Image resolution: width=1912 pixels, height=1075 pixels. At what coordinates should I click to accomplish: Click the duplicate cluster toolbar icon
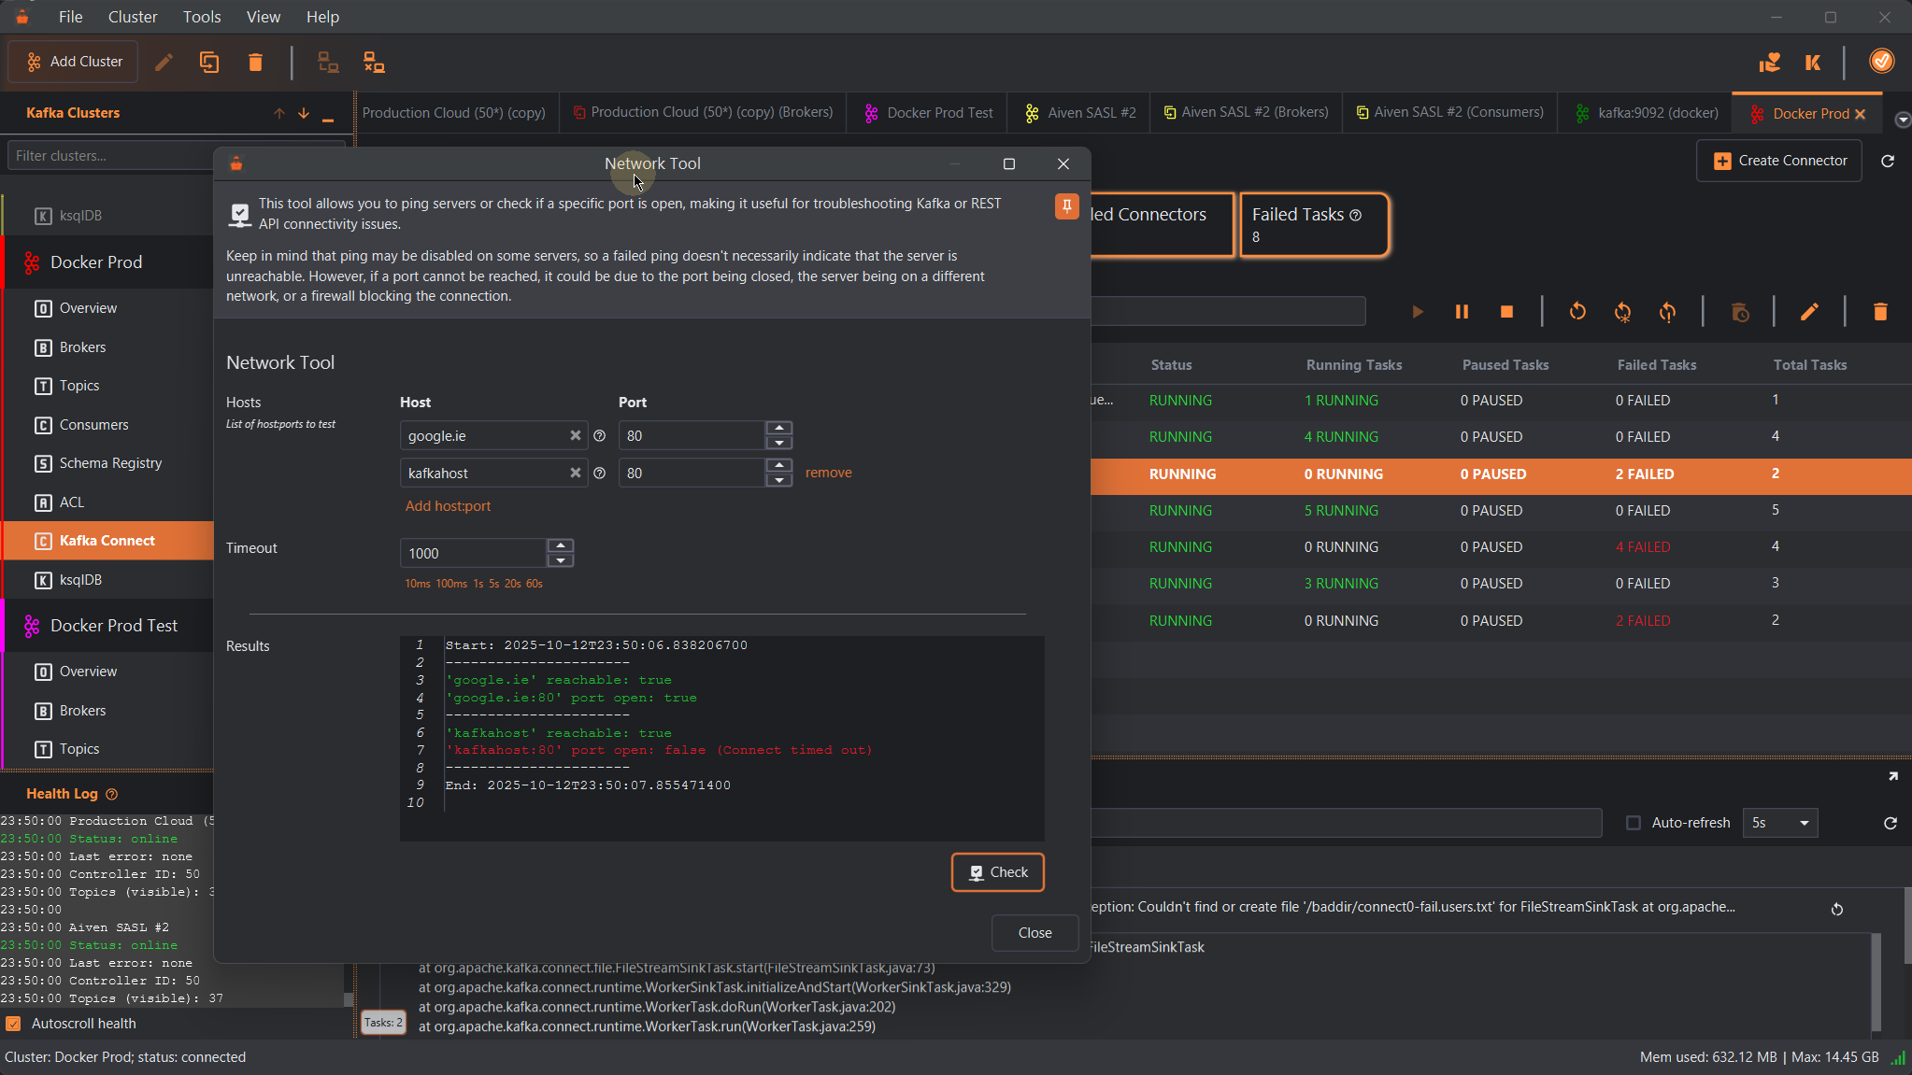209,63
